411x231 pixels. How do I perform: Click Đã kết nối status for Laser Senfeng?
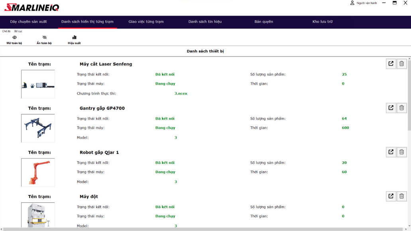165,74
